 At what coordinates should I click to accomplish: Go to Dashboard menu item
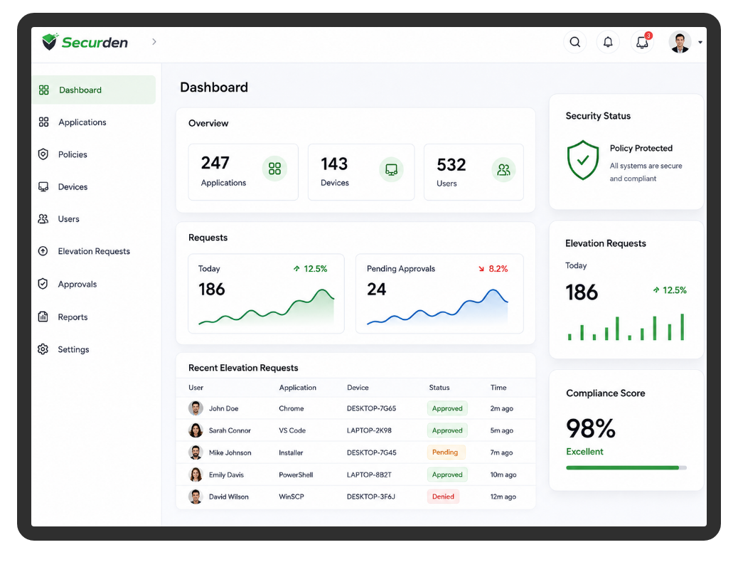pyautogui.click(x=94, y=90)
